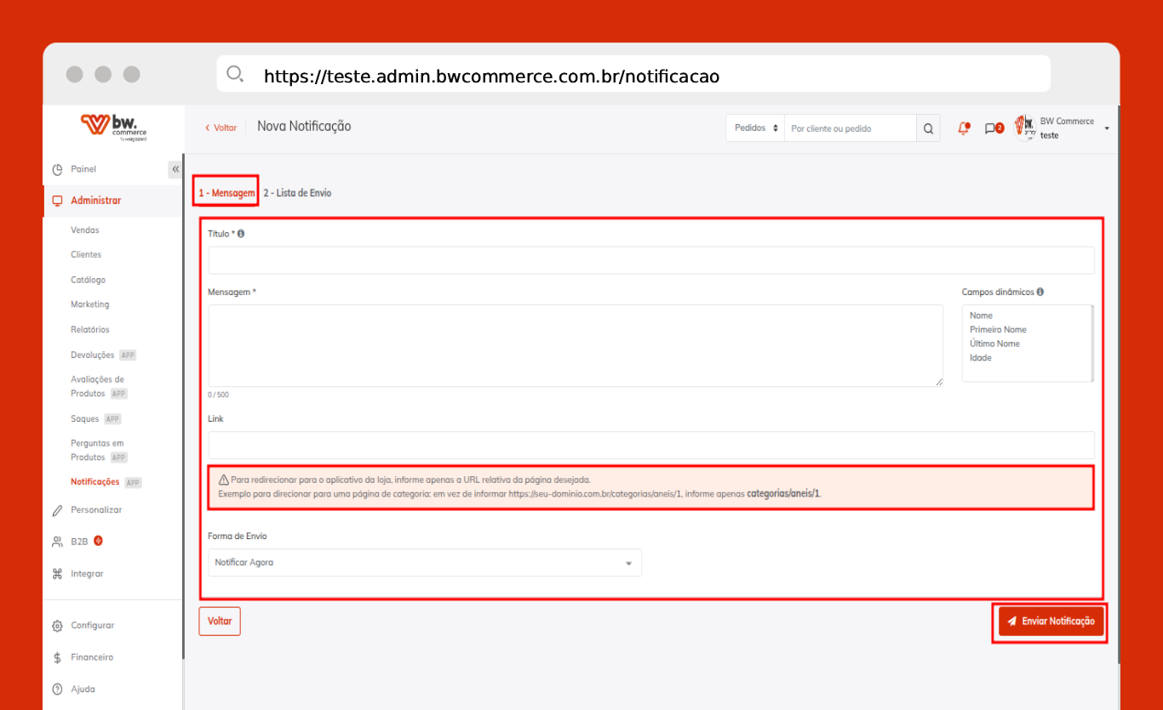Switch to the 2 - Lista de Envio tab
The image size is (1163, 710).
tap(297, 193)
